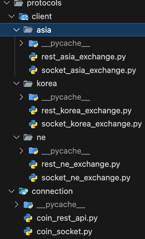The image size is (145, 239).
Task: Click Python icon beside socket_ne_exchange.py
Action: (x=33, y=177)
